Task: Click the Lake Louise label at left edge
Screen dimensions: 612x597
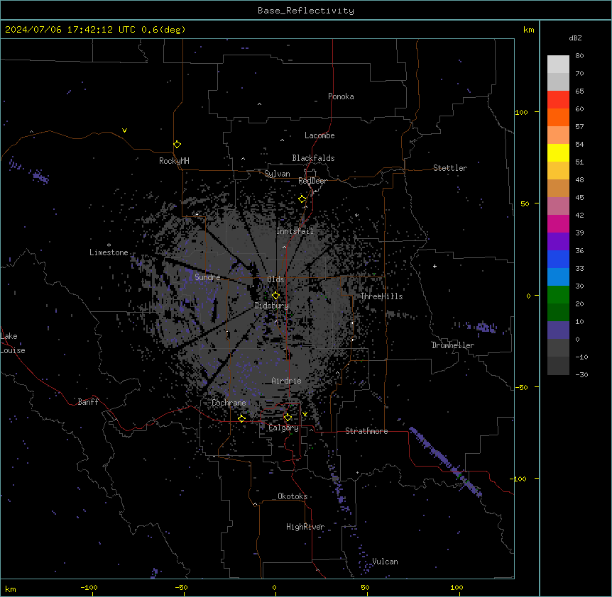Action: (x=13, y=343)
